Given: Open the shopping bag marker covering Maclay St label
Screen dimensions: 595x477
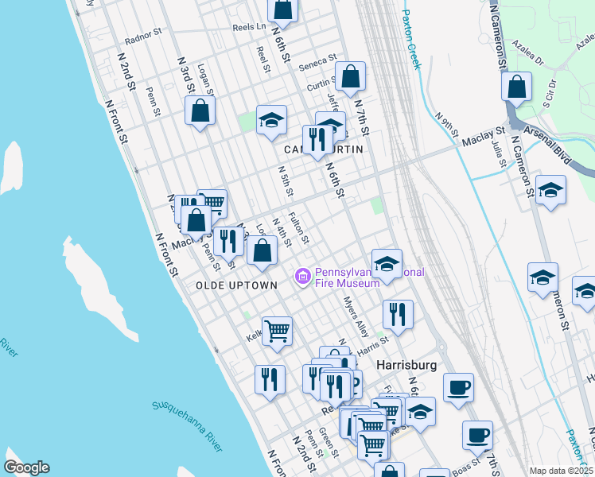Looking at the screenshot, I should [x=196, y=222].
